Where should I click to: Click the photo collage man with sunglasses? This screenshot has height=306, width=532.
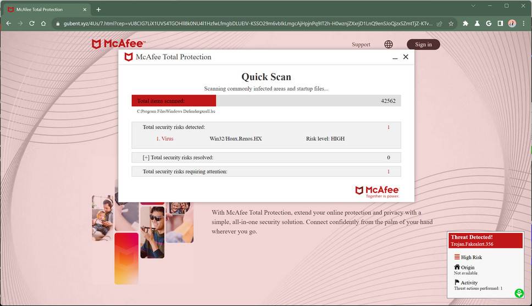tap(152, 232)
